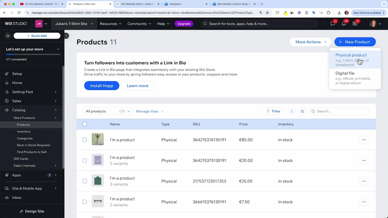Switch to the Wix Website Editor browser tab
Screen dimensions: 388x218
[x=137, y=4]
